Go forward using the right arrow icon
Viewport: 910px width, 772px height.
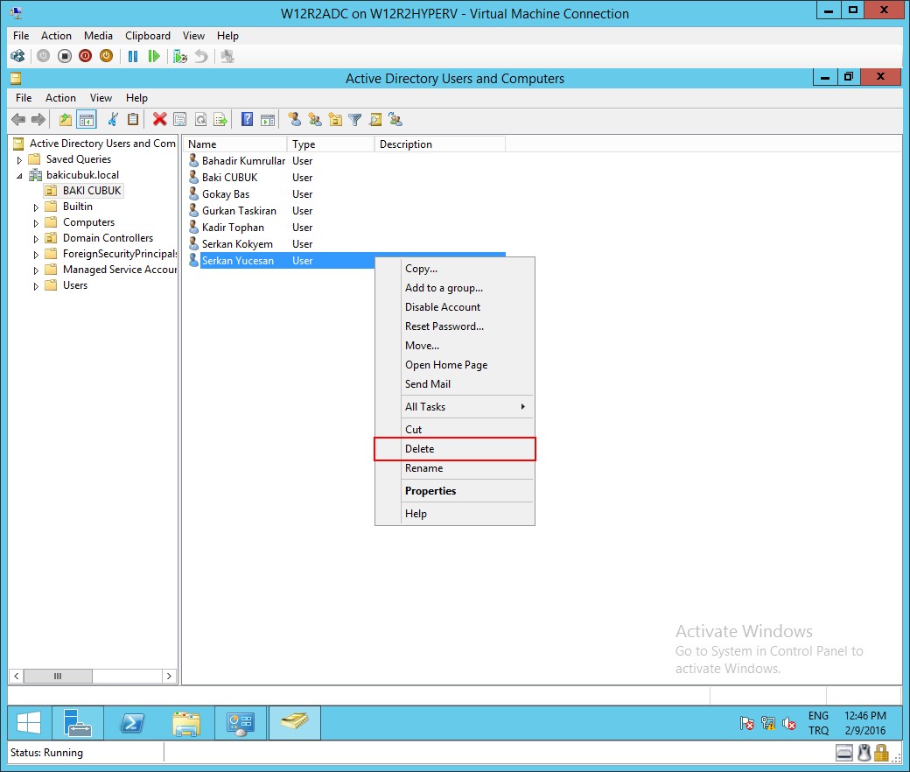38,120
